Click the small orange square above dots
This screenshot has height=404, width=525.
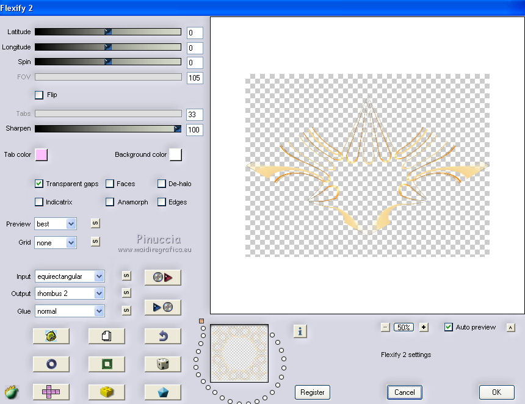coord(201,321)
